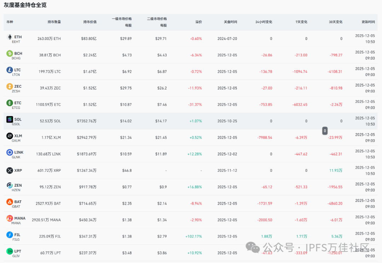This screenshot has width=382, height=263.
Task: Click the LPT coin icon
Action: 10,251
